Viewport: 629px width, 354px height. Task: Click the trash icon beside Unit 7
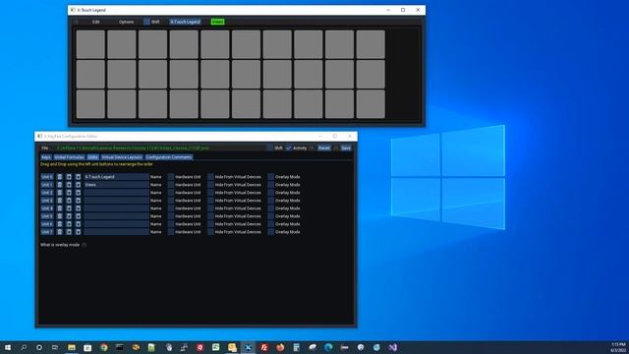click(60, 232)
